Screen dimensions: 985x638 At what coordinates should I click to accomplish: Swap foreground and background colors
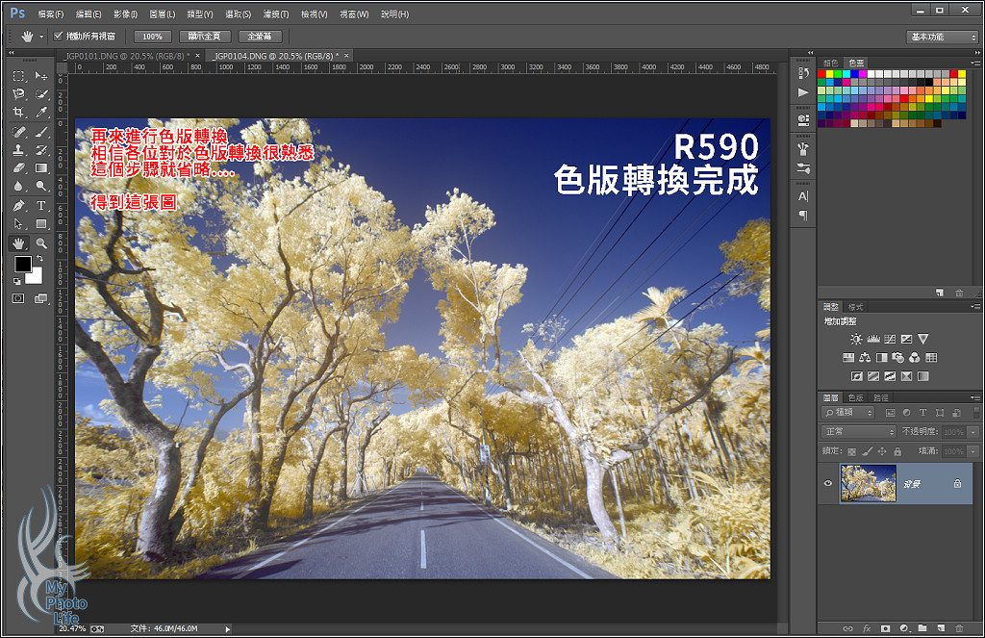40,259
